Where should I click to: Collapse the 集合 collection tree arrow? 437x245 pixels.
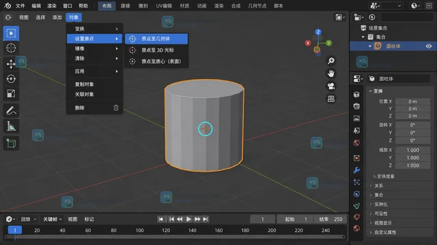coord(363,37)
